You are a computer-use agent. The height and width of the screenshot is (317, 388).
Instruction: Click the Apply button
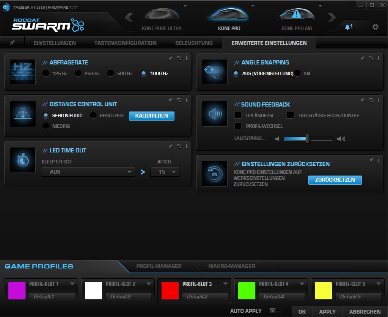(x=327, y=312)
